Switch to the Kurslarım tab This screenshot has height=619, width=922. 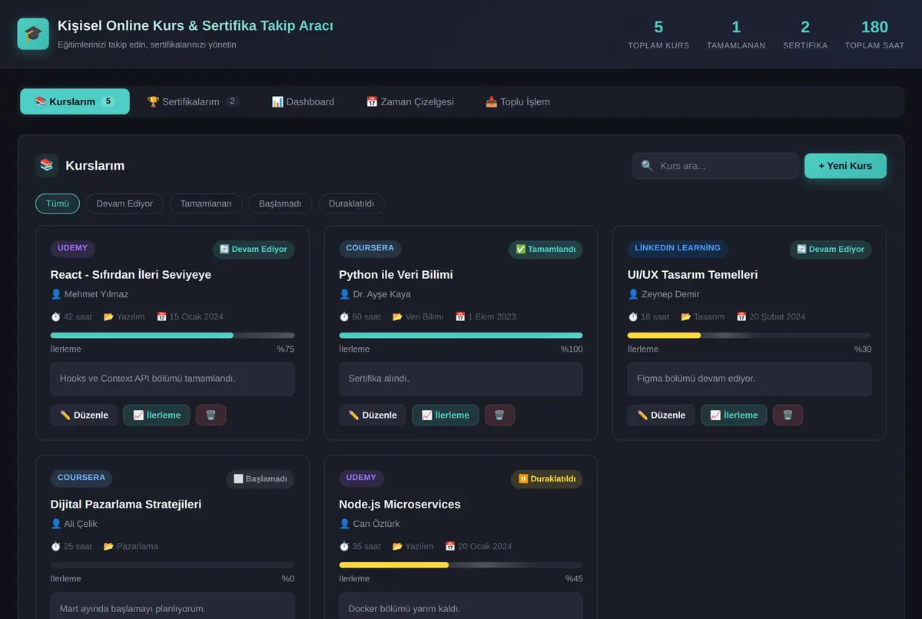click(x=75, y=101)
